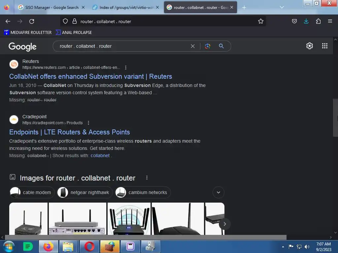Open first black router image thumbnail
This screenshot has height=253, width=338.
(28, 219)
